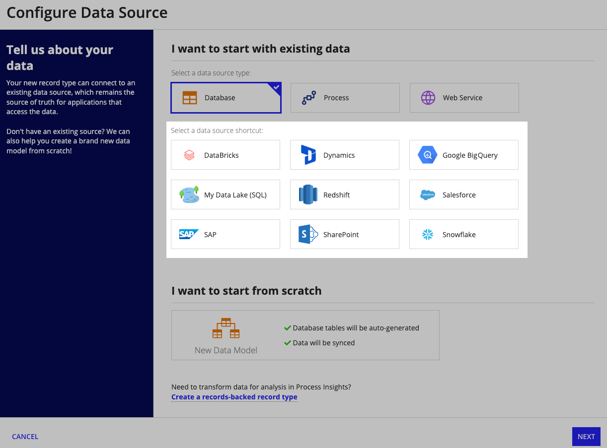
Task: Click the Salesforce cloud icon
Action: 428,194
